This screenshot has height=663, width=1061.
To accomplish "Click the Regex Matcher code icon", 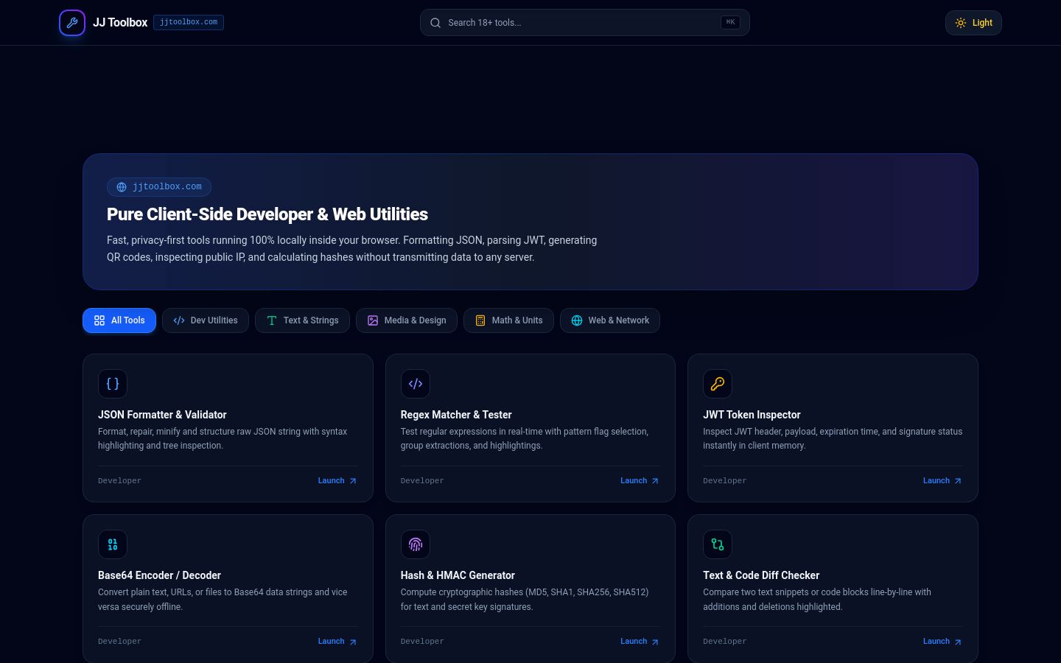I will [x=416, y=384].
